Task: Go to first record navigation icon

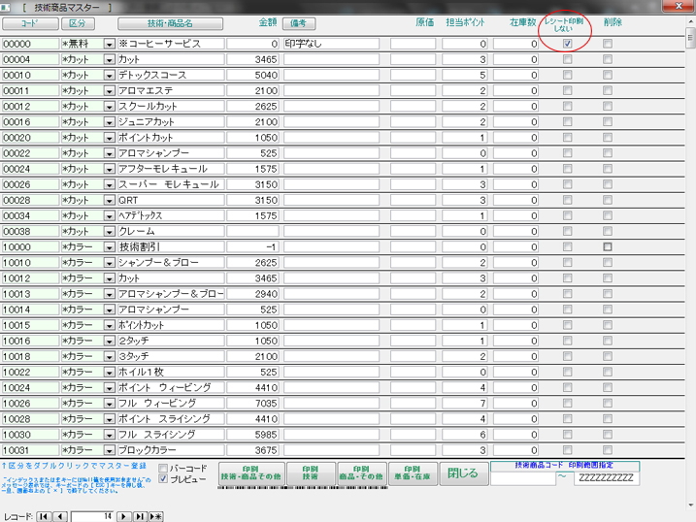Action: coord(44,517)
